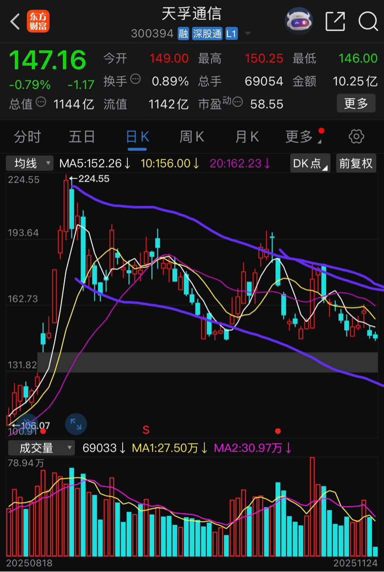The height and width of the screenshot is (572, 384).
Task: Tap volume MA2:30.97万 value
Action: point(252,447)
